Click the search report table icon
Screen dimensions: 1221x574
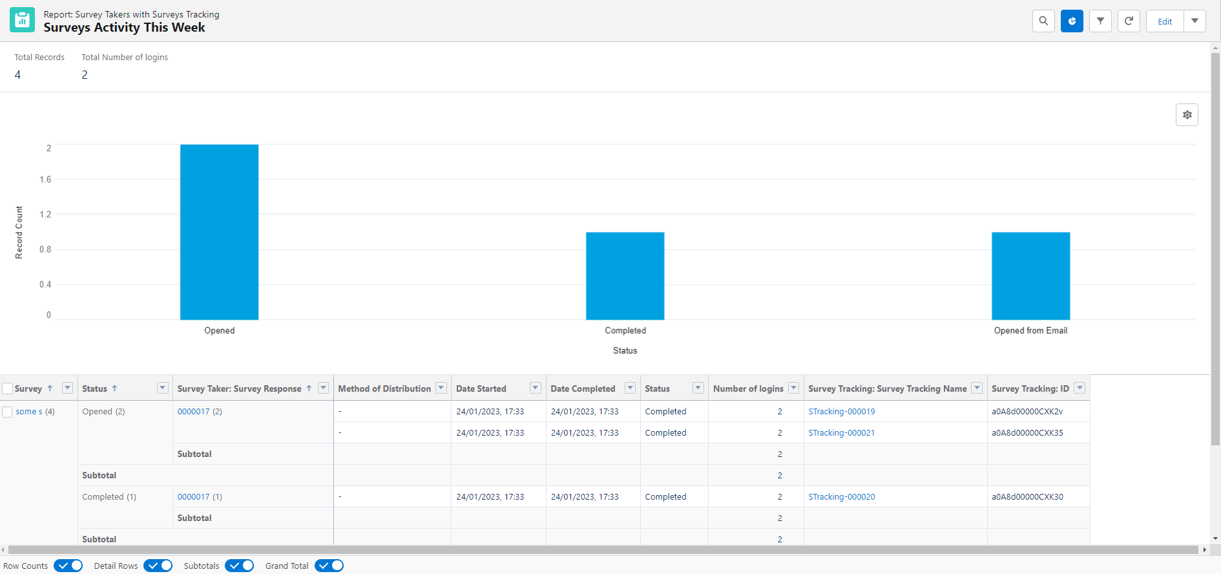tap(1043, 21)
